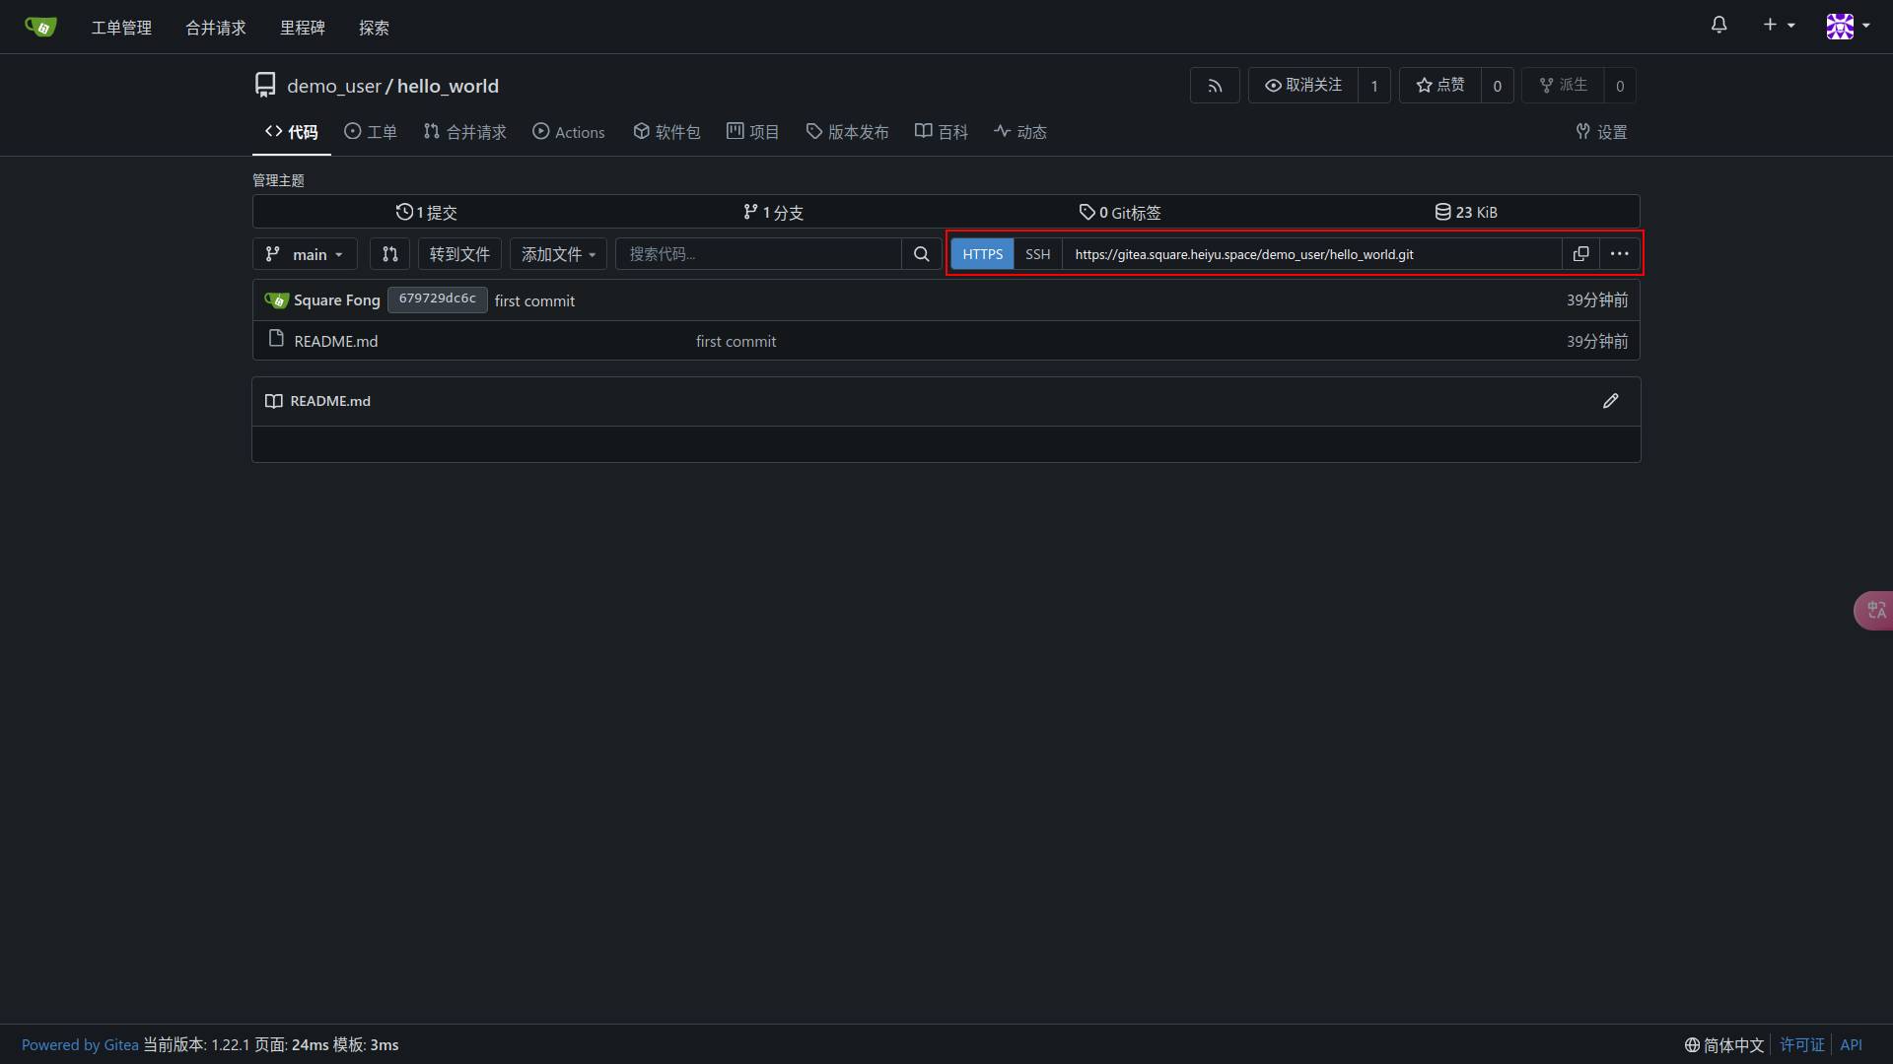Open repository 设置
Viewport: 1893px width, 1064px height.
[x=1601, y=132]
